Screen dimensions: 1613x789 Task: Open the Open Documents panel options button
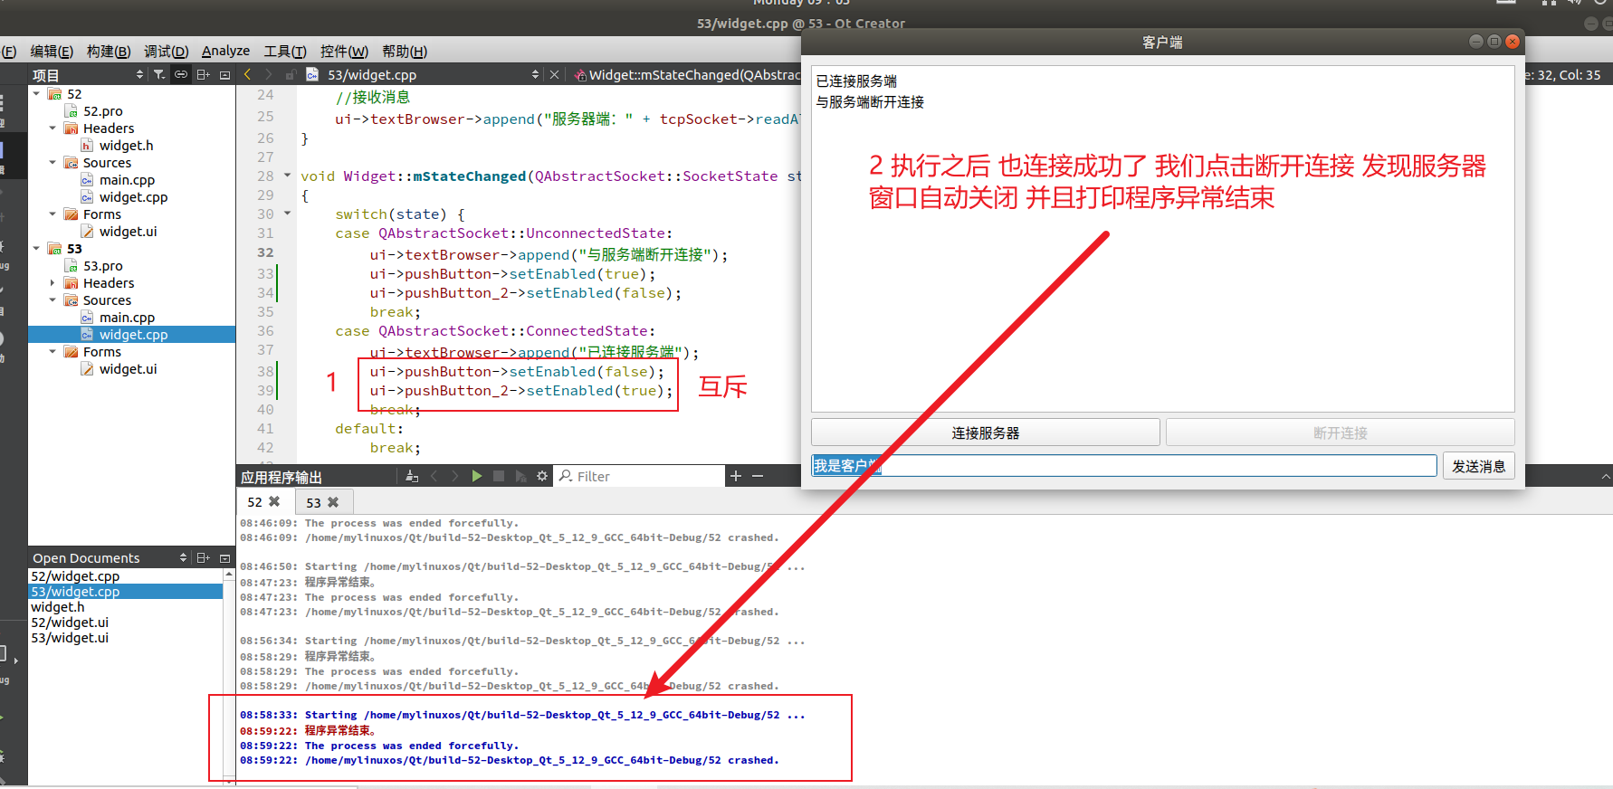(x=225, y=557)
